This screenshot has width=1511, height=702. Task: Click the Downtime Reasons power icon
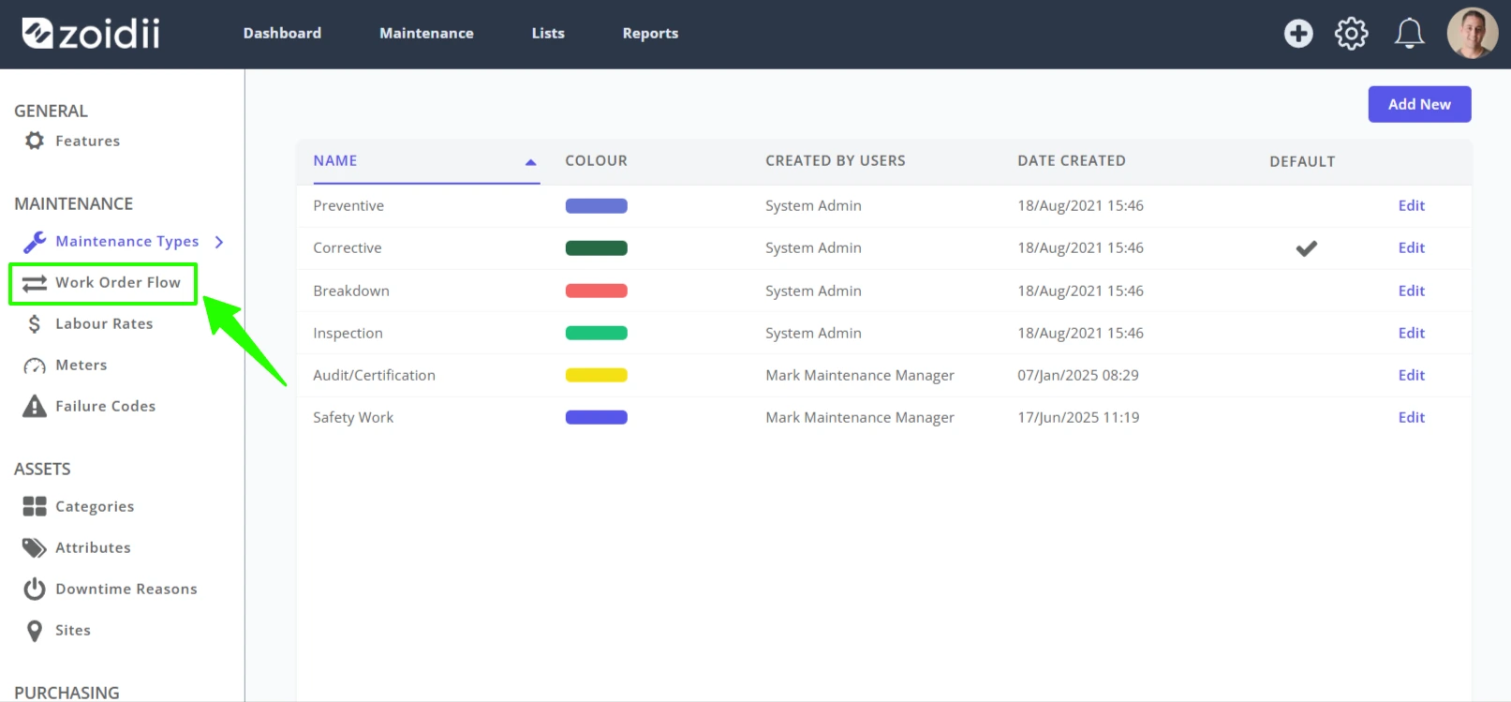pos(35,589)
